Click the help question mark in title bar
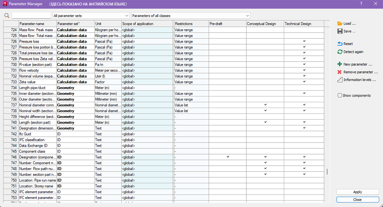This screenshot has height=207, width=383. tap(361, 4)
